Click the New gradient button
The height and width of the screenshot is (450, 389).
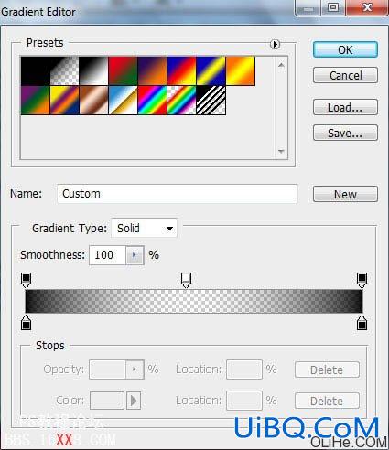click(x=345, y=194)
